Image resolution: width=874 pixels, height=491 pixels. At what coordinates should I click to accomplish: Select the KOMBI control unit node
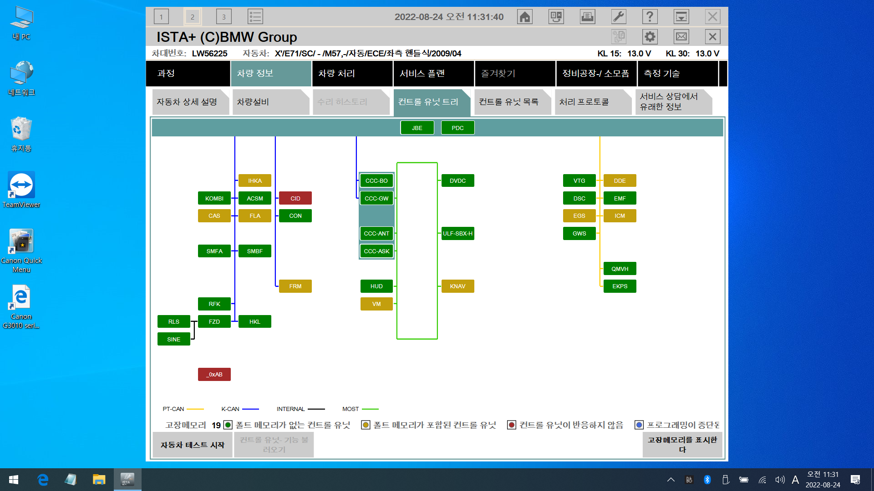click(214, 198)
